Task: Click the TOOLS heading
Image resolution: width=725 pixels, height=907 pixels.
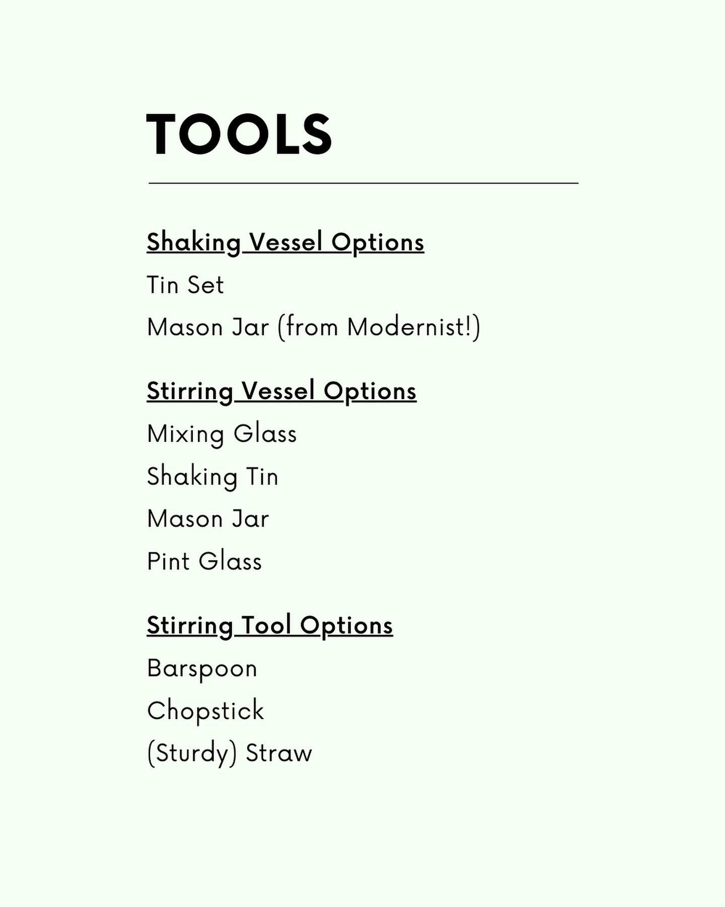Action: (239, 134)
